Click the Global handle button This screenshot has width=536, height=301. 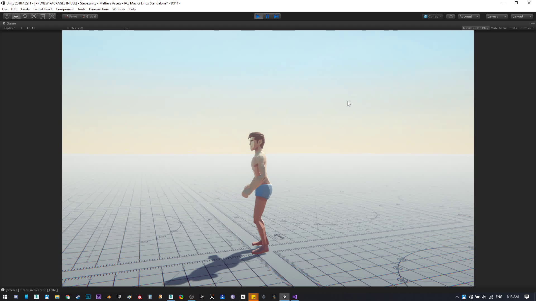(x=89, y=16)
